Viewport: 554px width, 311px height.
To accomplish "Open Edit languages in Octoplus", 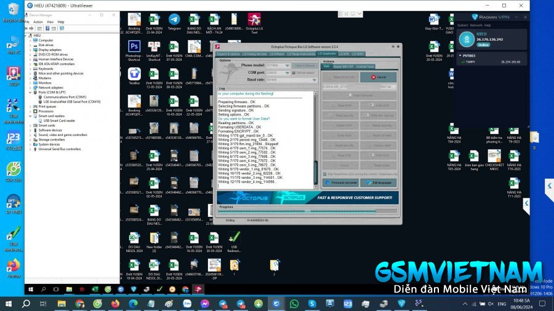I will pos(379,183).
